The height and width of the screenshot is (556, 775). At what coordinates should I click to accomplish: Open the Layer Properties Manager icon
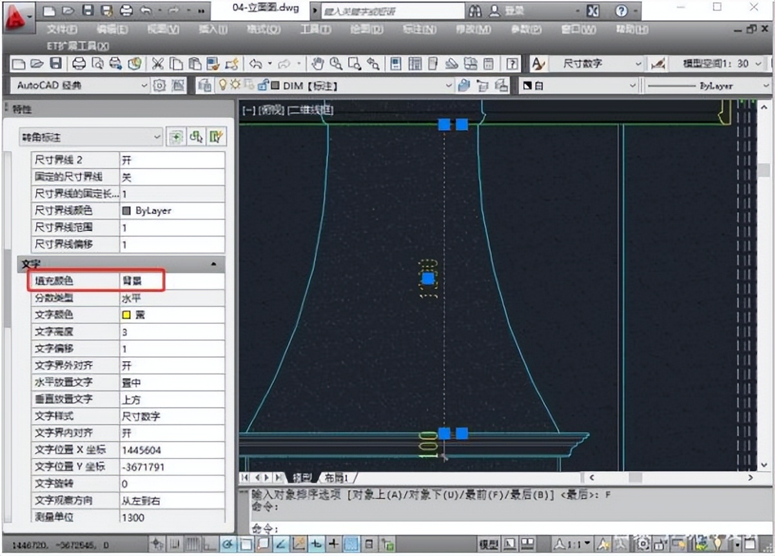point(204,85)
